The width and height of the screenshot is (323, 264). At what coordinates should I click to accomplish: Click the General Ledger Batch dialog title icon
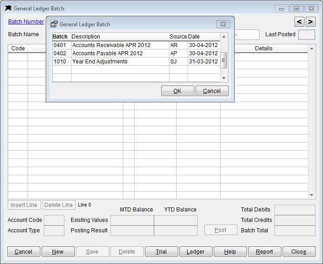54,24
